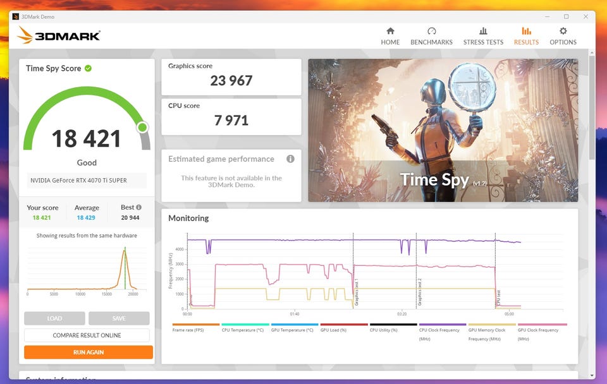
Task: Click COMPARE RESULT ONLINE button
Action: click(87, 335)
